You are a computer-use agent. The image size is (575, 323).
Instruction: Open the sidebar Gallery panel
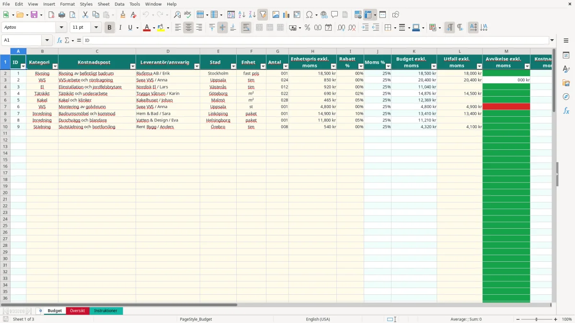tap(566, 83)
